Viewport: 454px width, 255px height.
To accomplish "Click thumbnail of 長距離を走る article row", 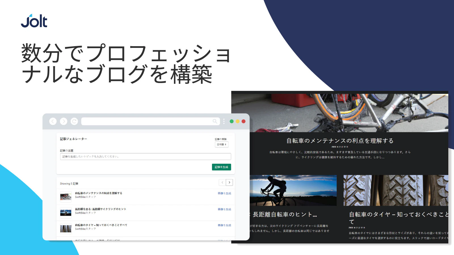I will (66, 212).
